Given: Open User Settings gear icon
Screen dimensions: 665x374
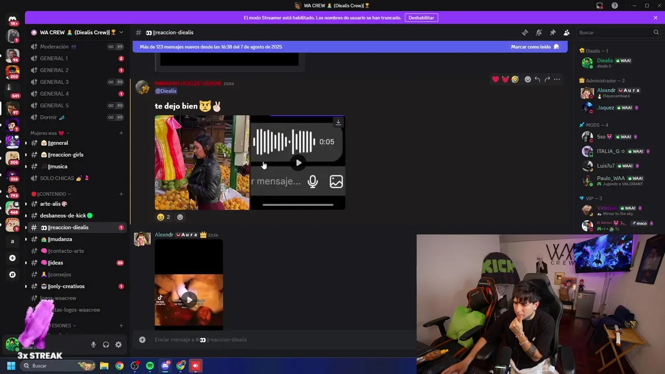Looking at the screenshot, I should pyautogui.click(x=118, y=344).
